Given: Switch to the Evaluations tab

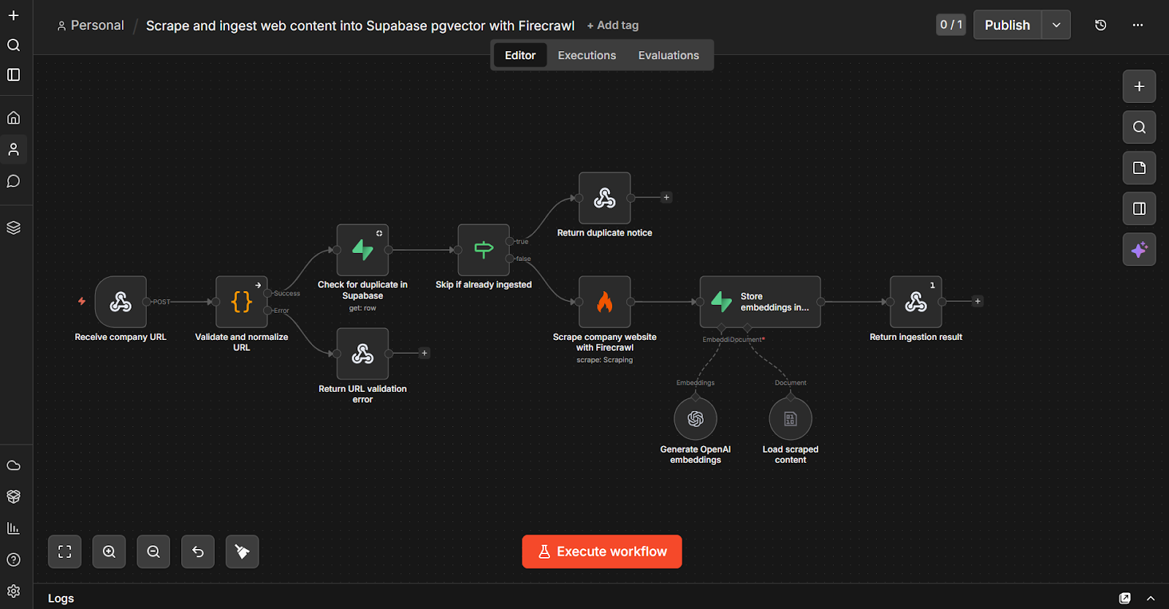Looking at the screenshot, I should coord(668,56).
